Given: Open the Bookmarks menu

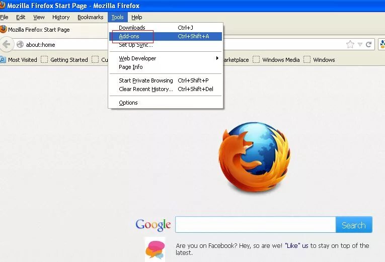Looking at the screenshot, I should click(x=91, y=17).
